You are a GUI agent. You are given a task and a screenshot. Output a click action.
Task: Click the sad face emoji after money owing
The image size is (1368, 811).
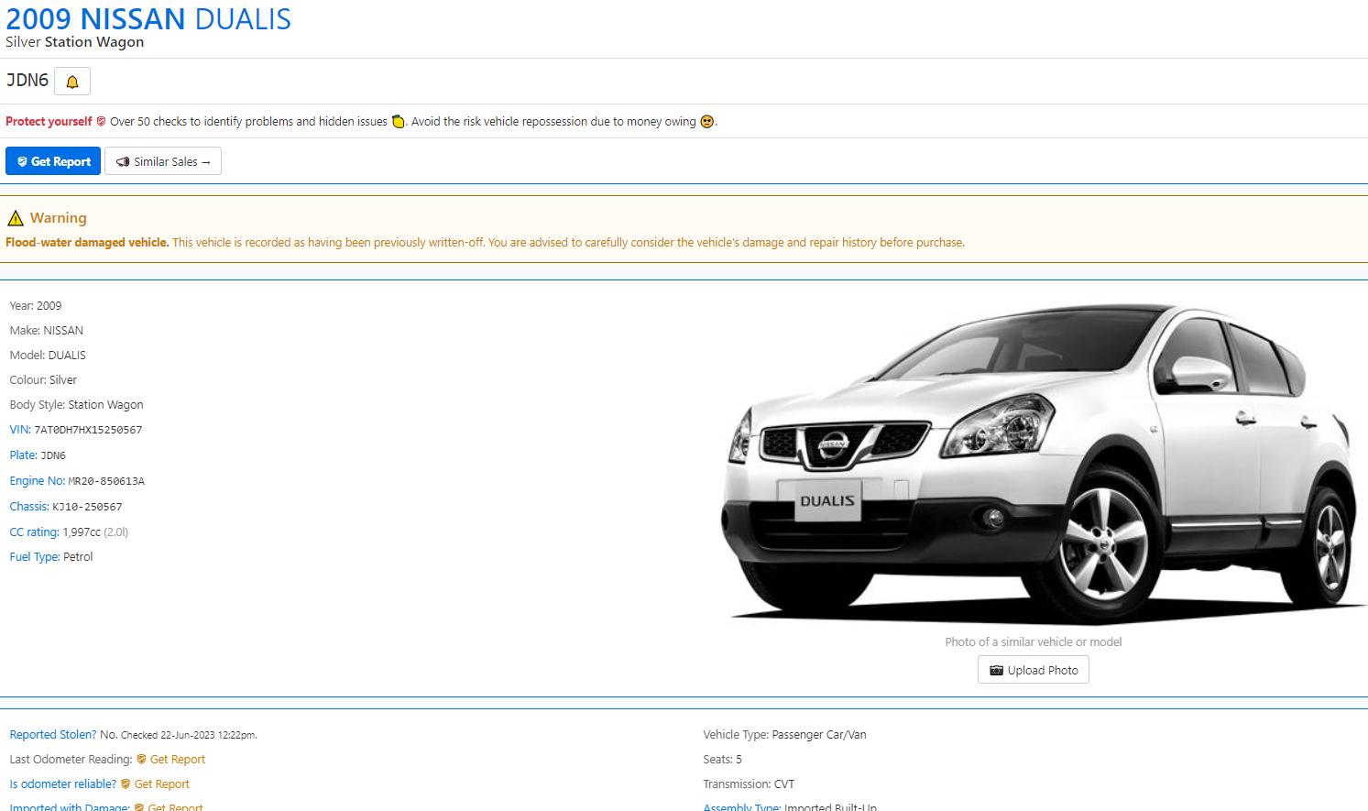pos(706,122)
